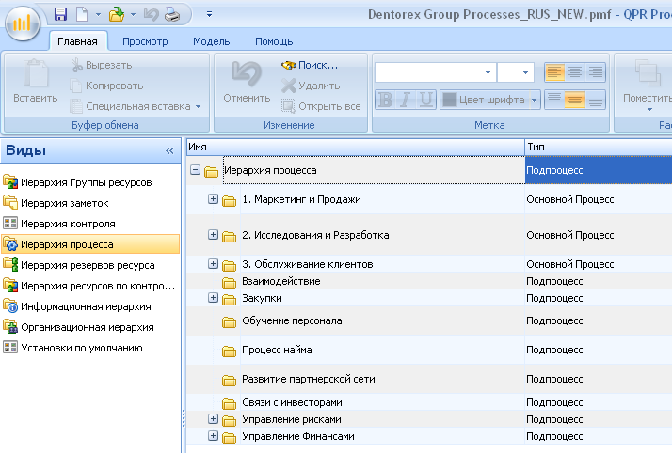The width and height of the screenshot is (672, 453).
Task: Print using the printer icon
Action: coord(172,15)
